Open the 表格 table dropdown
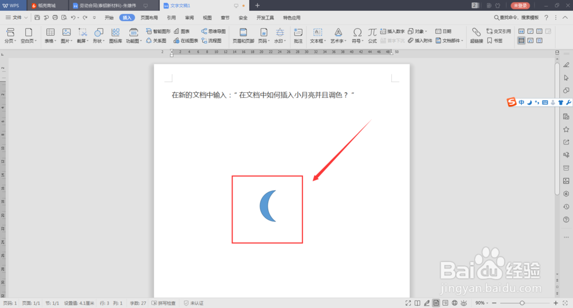The image size is (573, 308). (50, 41)
